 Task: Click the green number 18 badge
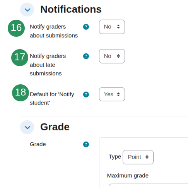click(21, 93)
